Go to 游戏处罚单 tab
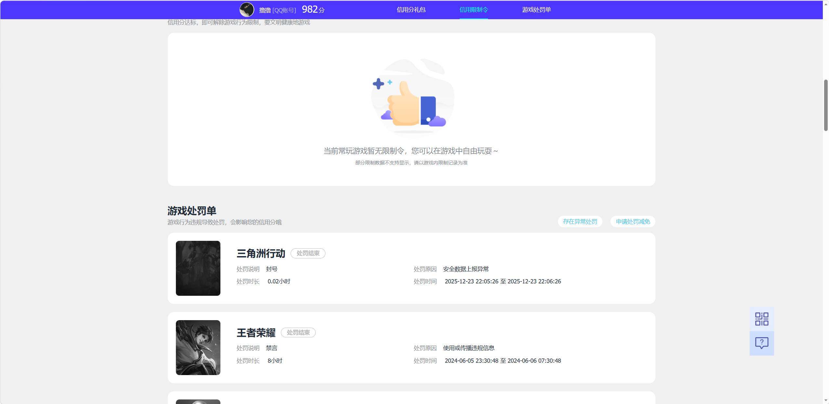Viewport: 829px width, 404px height. [x=536, y=10]
